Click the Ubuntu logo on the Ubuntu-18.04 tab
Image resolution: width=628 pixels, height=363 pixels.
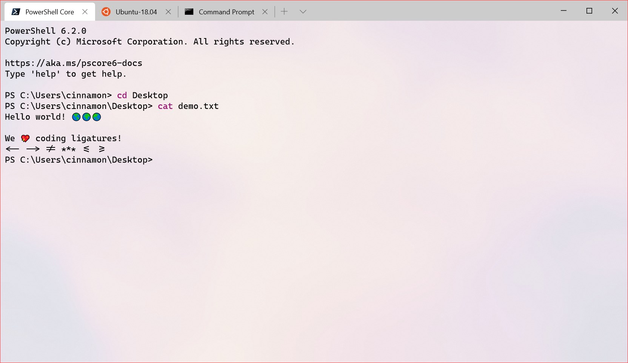point(106,11)
